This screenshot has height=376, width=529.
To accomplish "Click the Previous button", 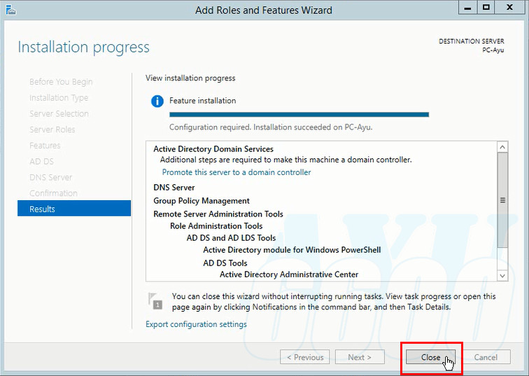I will coord(305,357).
